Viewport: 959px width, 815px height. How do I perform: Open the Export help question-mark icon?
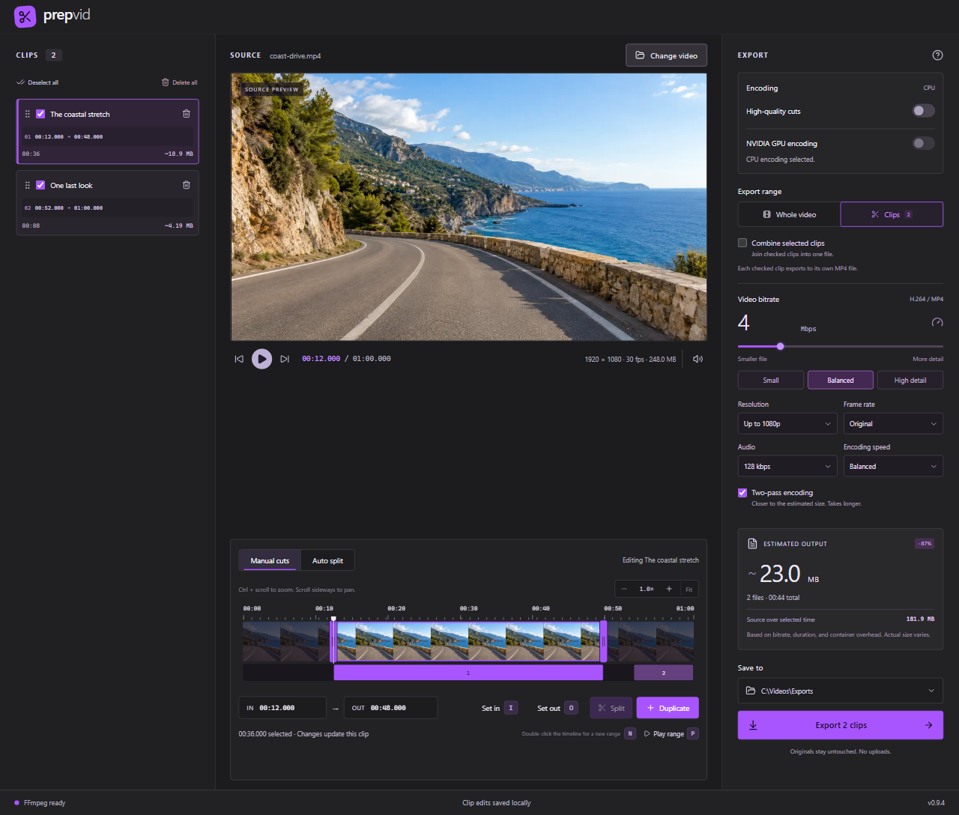[937, 55]
